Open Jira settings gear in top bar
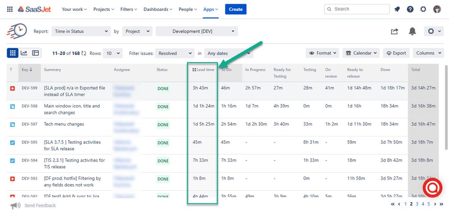 pos(423,9)
